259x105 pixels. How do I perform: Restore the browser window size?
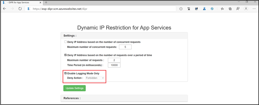click(247, 2)
